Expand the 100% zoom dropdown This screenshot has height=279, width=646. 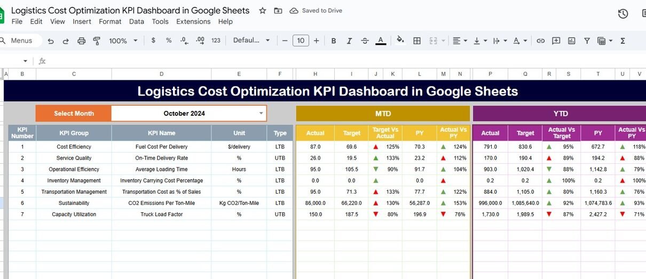pos(123,41)
